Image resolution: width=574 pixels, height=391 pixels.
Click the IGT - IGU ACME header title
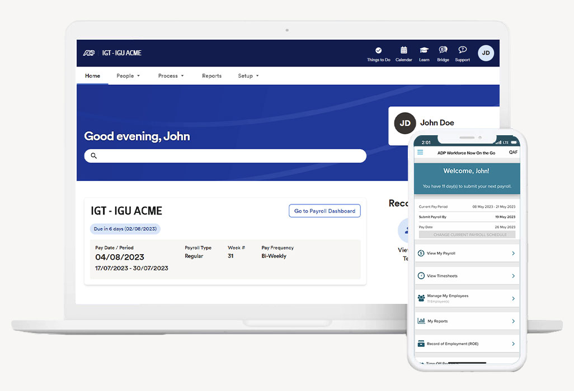121,53
